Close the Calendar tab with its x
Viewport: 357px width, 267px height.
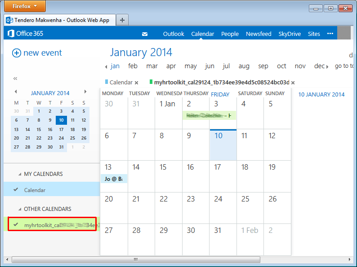(136, 83)
